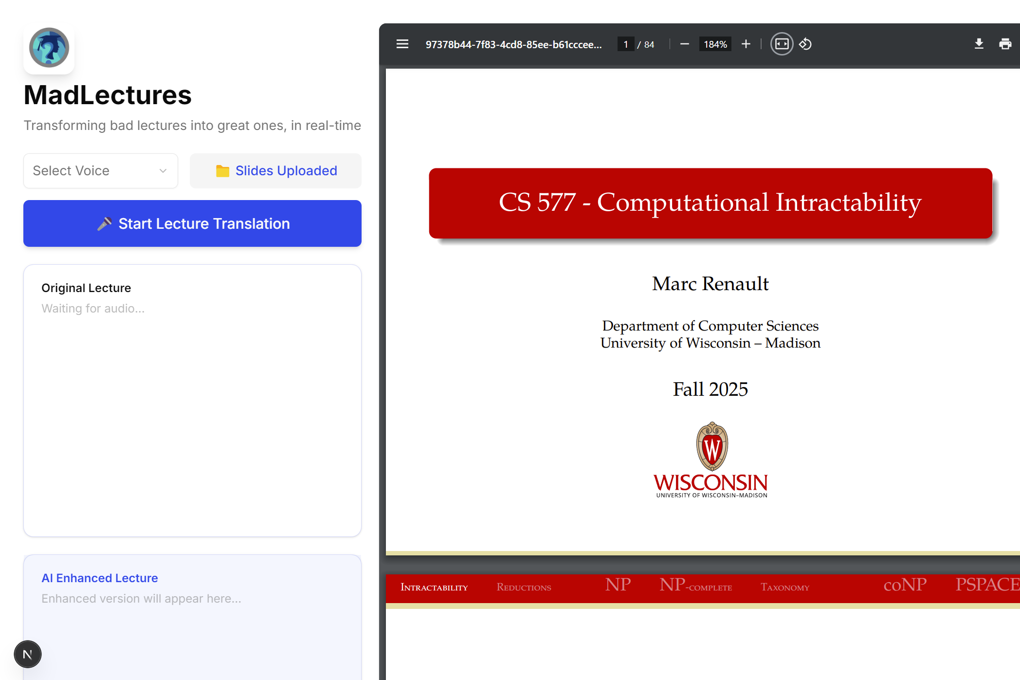Screen dimensions: 1020x680
Task: Download the PDF slides
Action: [979, 44]
